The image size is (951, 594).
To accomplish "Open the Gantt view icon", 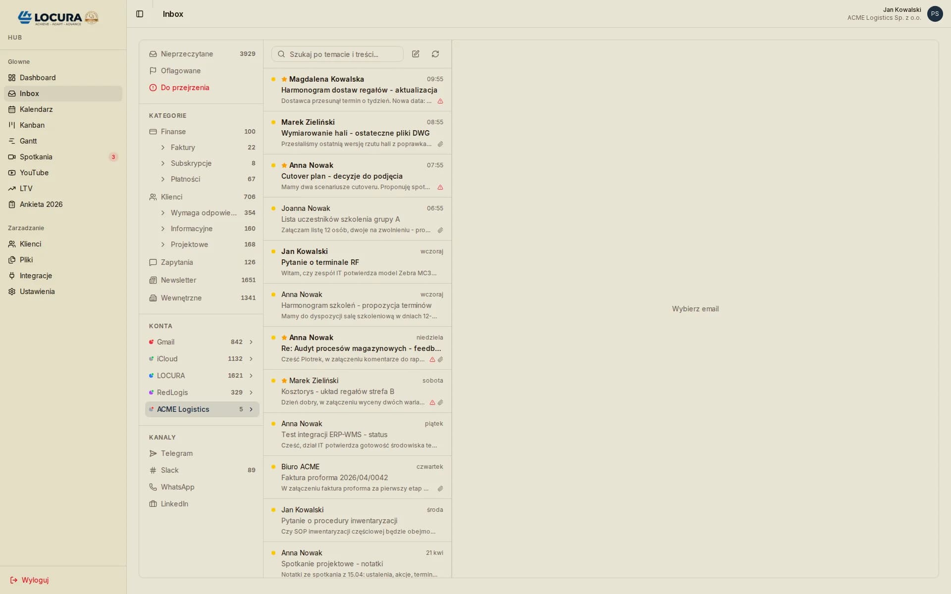I will click(x=11, y=141).
